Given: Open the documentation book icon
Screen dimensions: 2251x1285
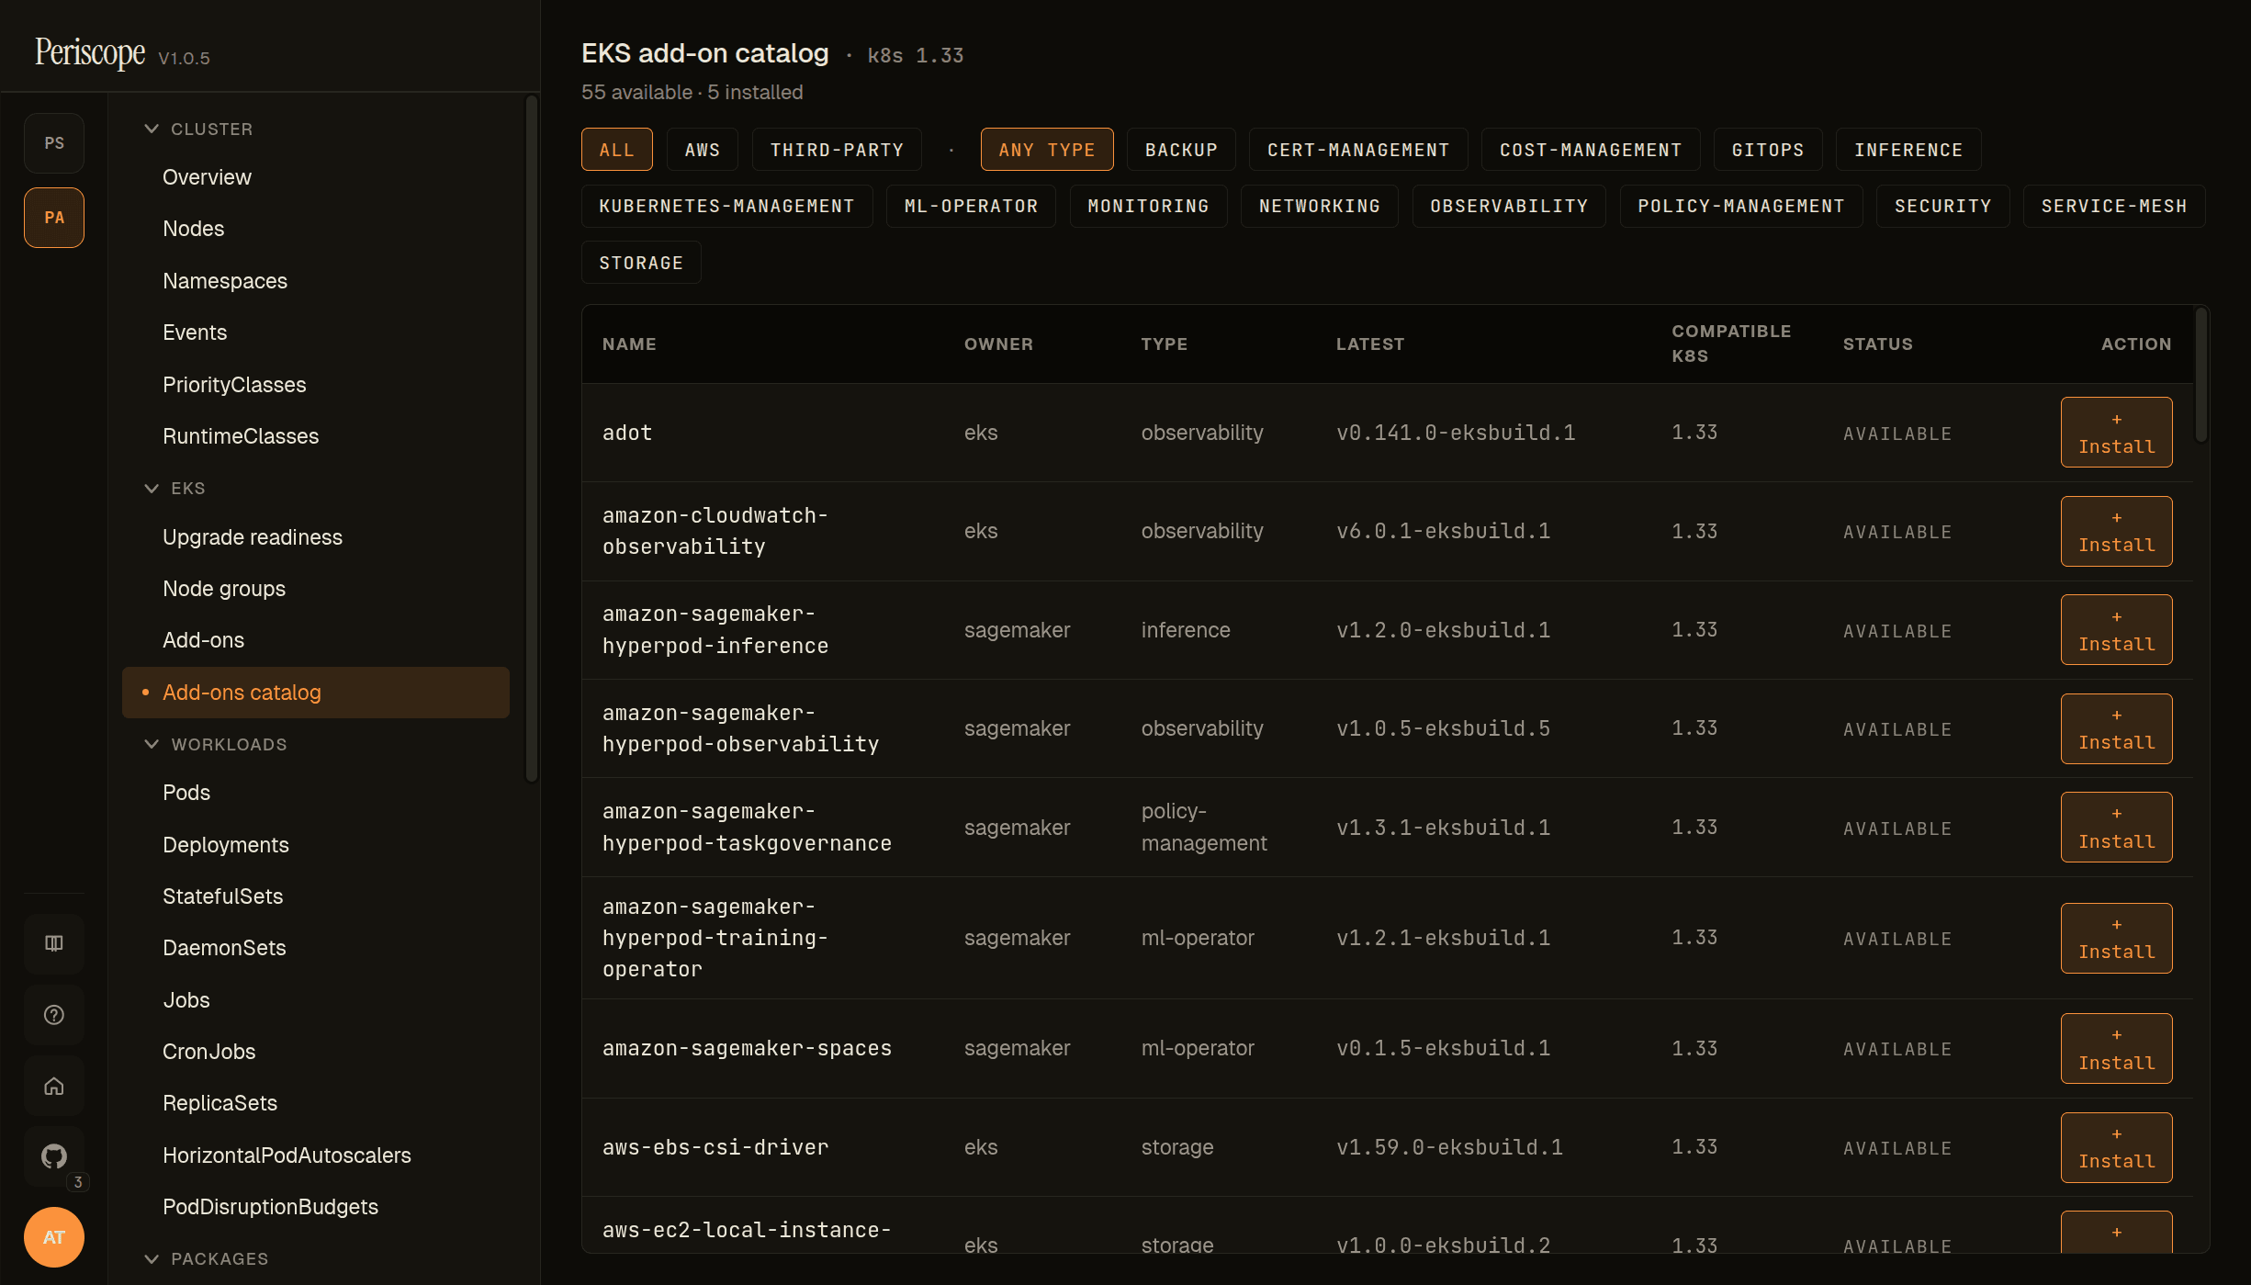Looking at the screenshot, I should coord(54,943).
